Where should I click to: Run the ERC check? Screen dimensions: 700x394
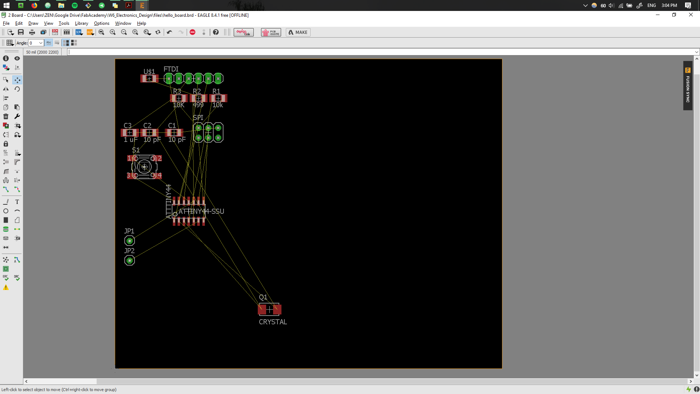point(6,278)
